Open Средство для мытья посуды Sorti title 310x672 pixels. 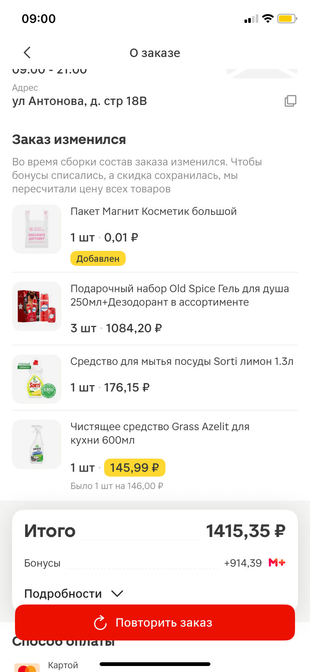point(182,361)
